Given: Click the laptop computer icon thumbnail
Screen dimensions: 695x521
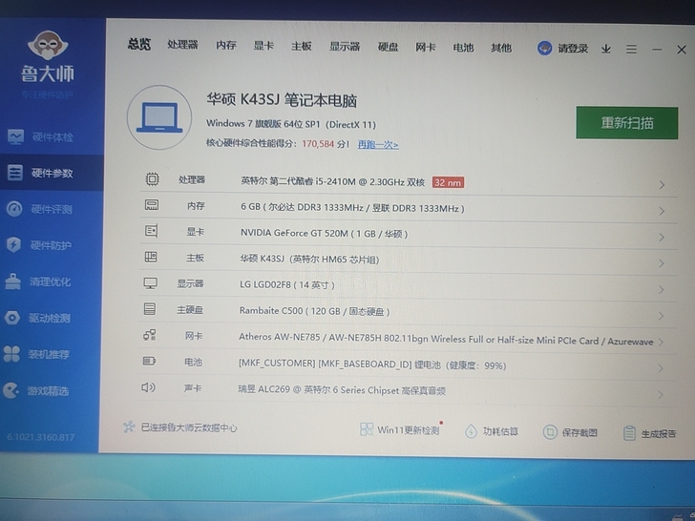Looking at the screenshot, I should pos(159,117).
